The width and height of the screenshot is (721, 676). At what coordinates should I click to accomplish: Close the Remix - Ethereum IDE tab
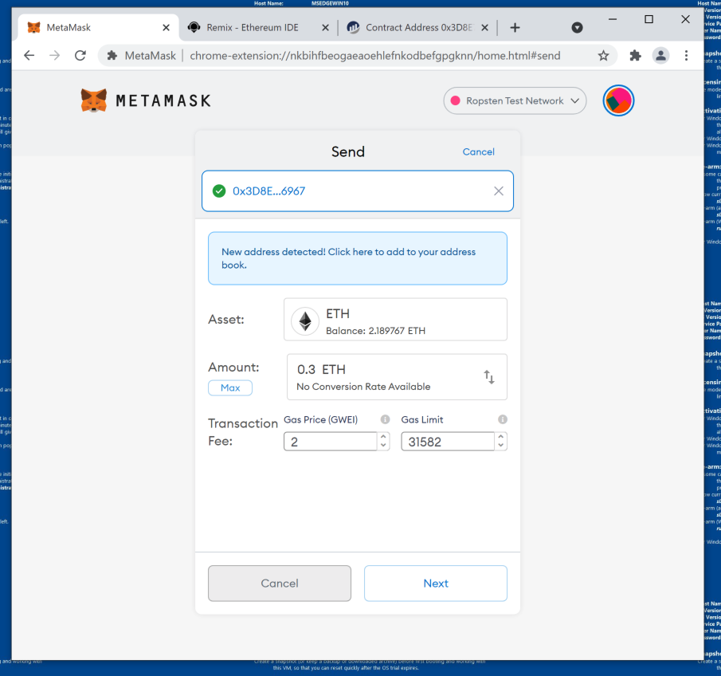(x=325, y=28)
